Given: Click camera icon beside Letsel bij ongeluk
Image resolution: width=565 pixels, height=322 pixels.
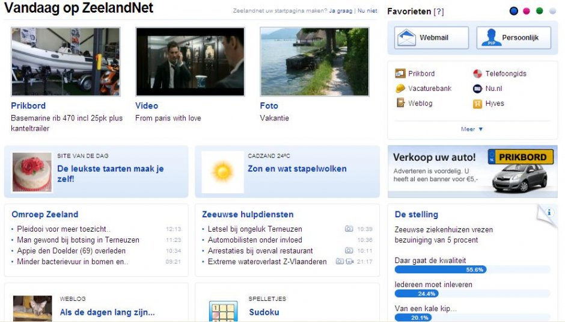Looking at the screenshot, I should tap(349, 229).
